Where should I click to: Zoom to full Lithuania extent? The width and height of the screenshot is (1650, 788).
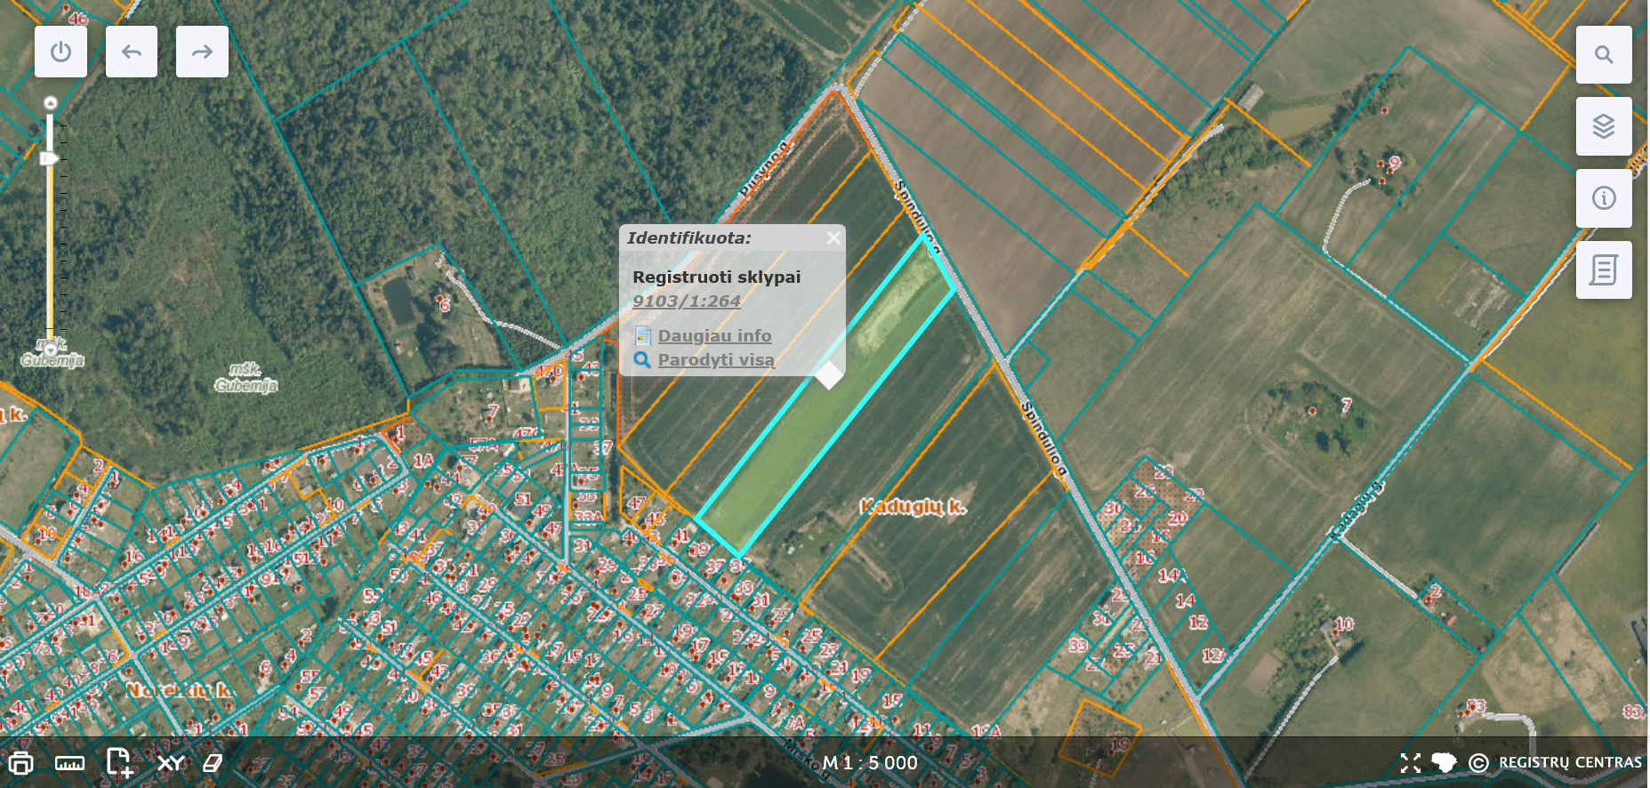(x=1444, y=763)
